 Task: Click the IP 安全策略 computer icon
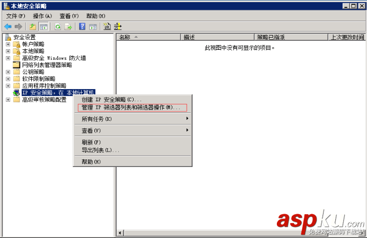(16, 93)
